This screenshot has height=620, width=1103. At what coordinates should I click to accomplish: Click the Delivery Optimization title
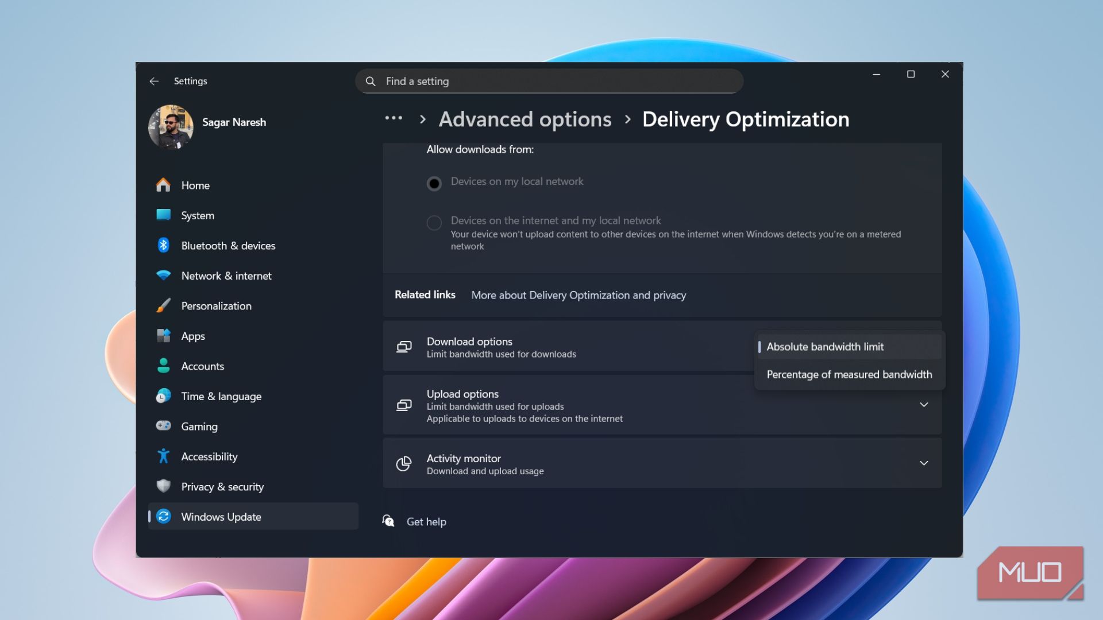746,119
